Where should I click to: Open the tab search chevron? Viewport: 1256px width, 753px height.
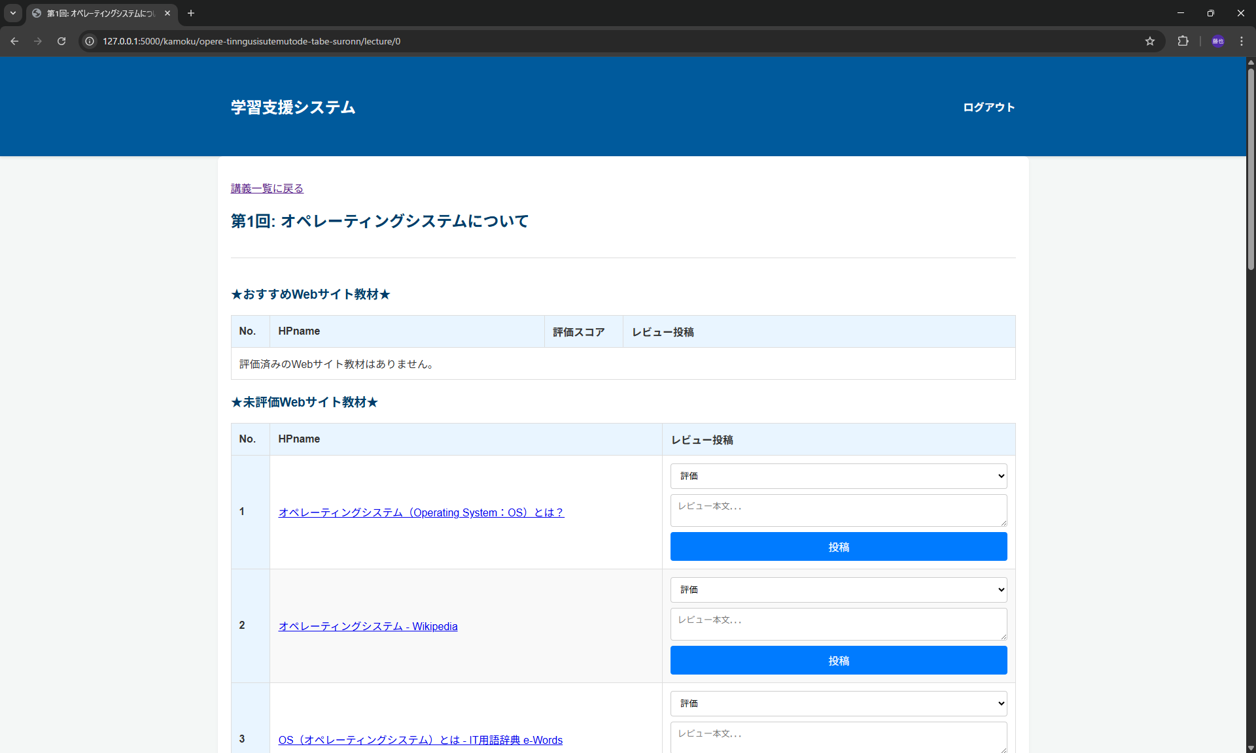13,13
